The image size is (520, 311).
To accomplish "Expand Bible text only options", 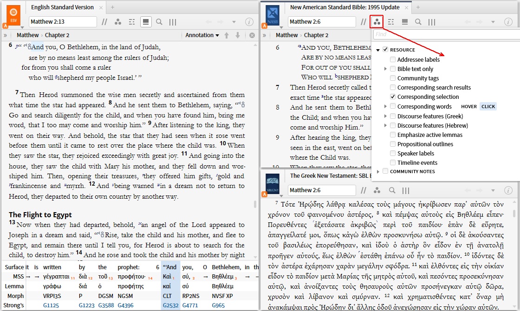I will (385, 69).
